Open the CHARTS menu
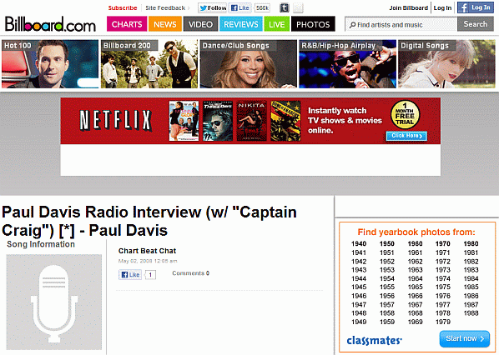499x355 pixels. [x=127, y=24]
